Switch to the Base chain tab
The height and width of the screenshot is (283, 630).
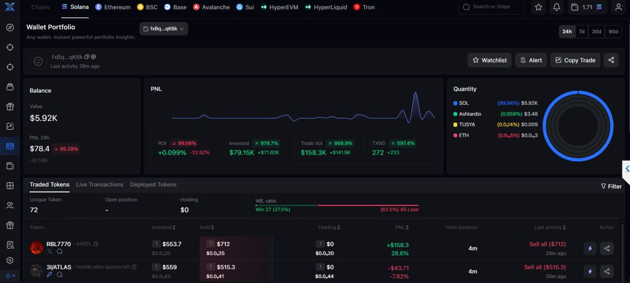(x=175, y=7)
